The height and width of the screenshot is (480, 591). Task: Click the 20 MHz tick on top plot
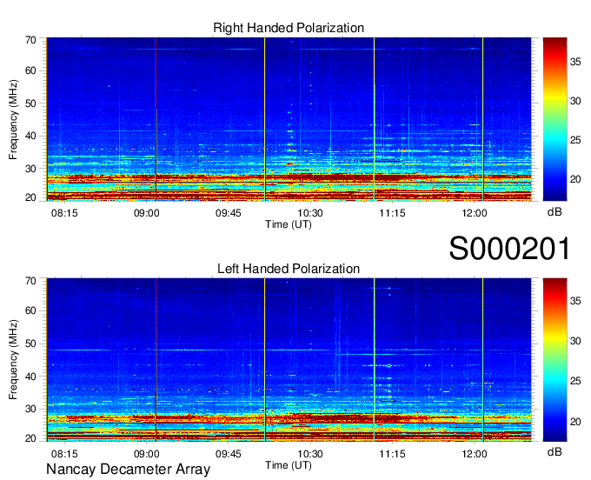30,197
